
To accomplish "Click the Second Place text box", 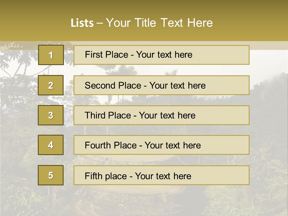I will [x=161, y=85].
